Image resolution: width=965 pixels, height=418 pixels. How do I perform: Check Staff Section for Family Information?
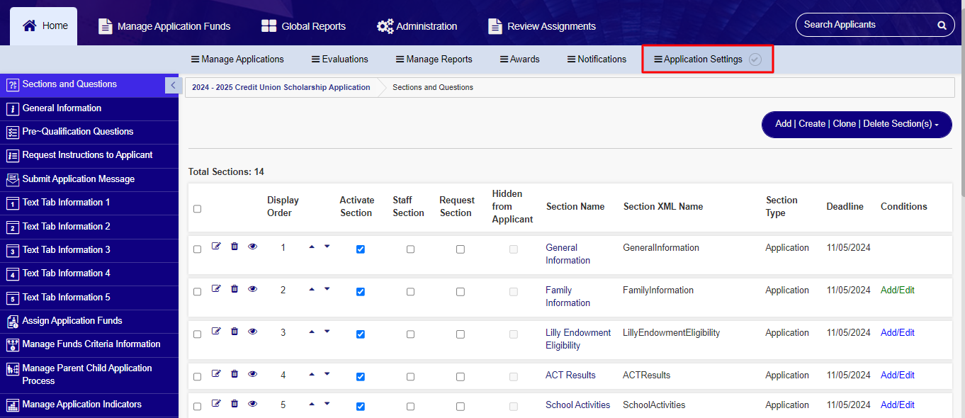pyautogui.click(x=410, y=292)
